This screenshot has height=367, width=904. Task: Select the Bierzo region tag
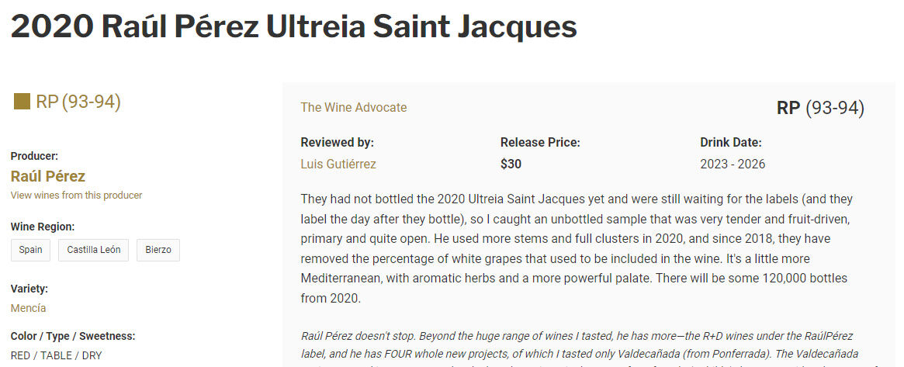click(x=158, y=250)
